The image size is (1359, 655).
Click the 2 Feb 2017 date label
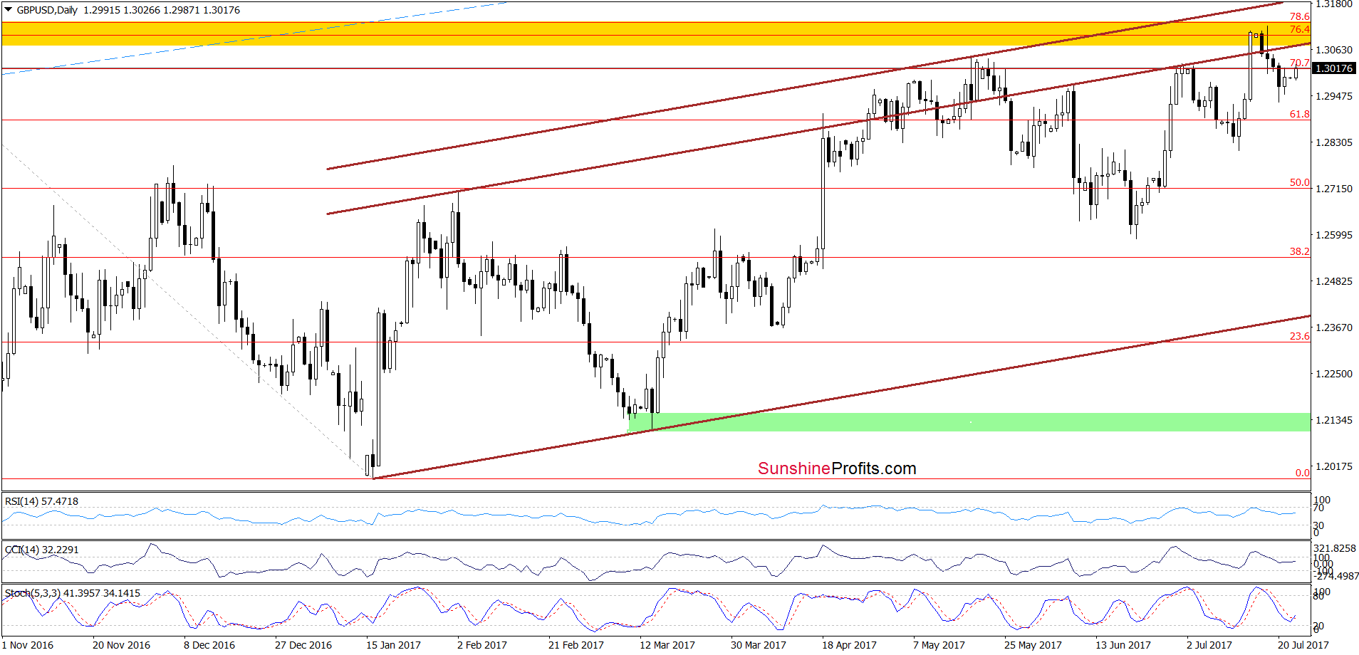(x=482, y=645)
